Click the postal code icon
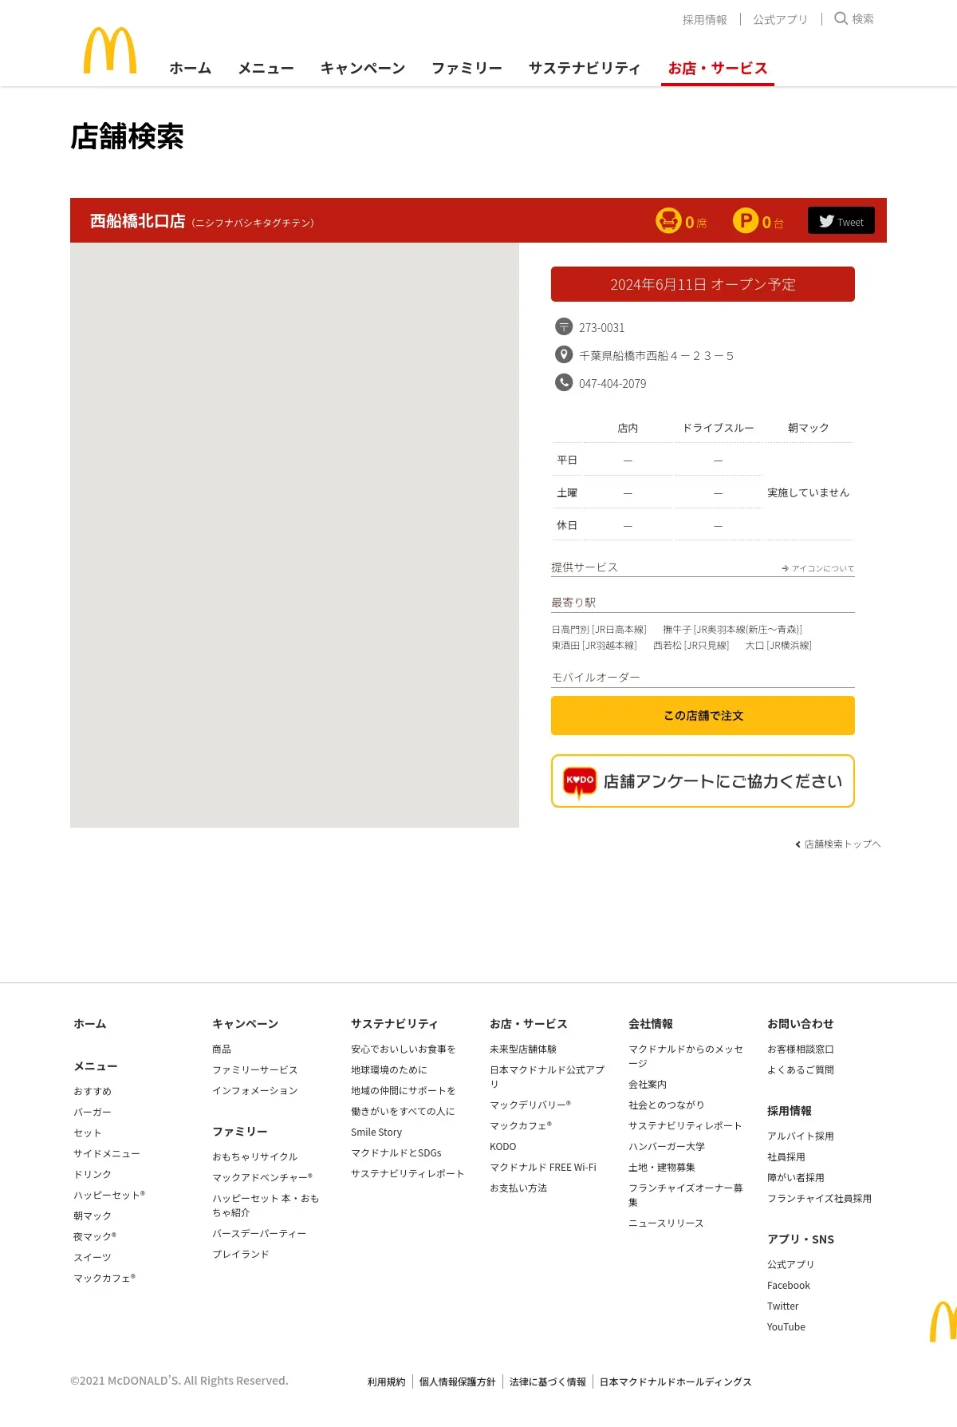Screen dimensions: 957x1427 pyautogui.click(x=564, y=326)
